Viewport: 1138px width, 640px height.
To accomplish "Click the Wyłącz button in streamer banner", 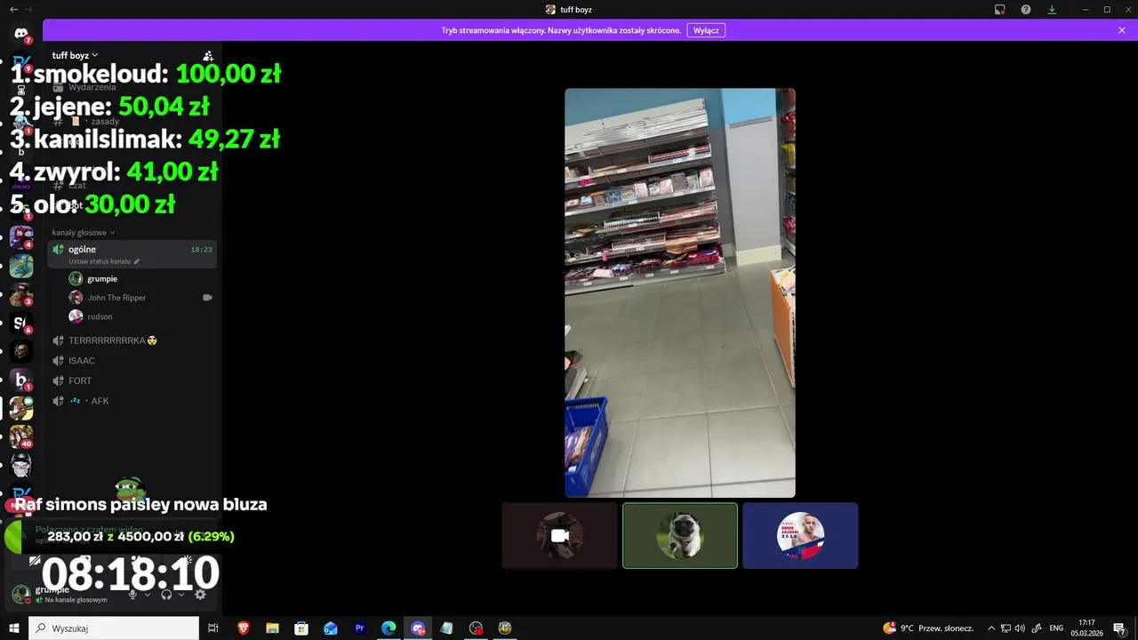I will click(706, 30).
